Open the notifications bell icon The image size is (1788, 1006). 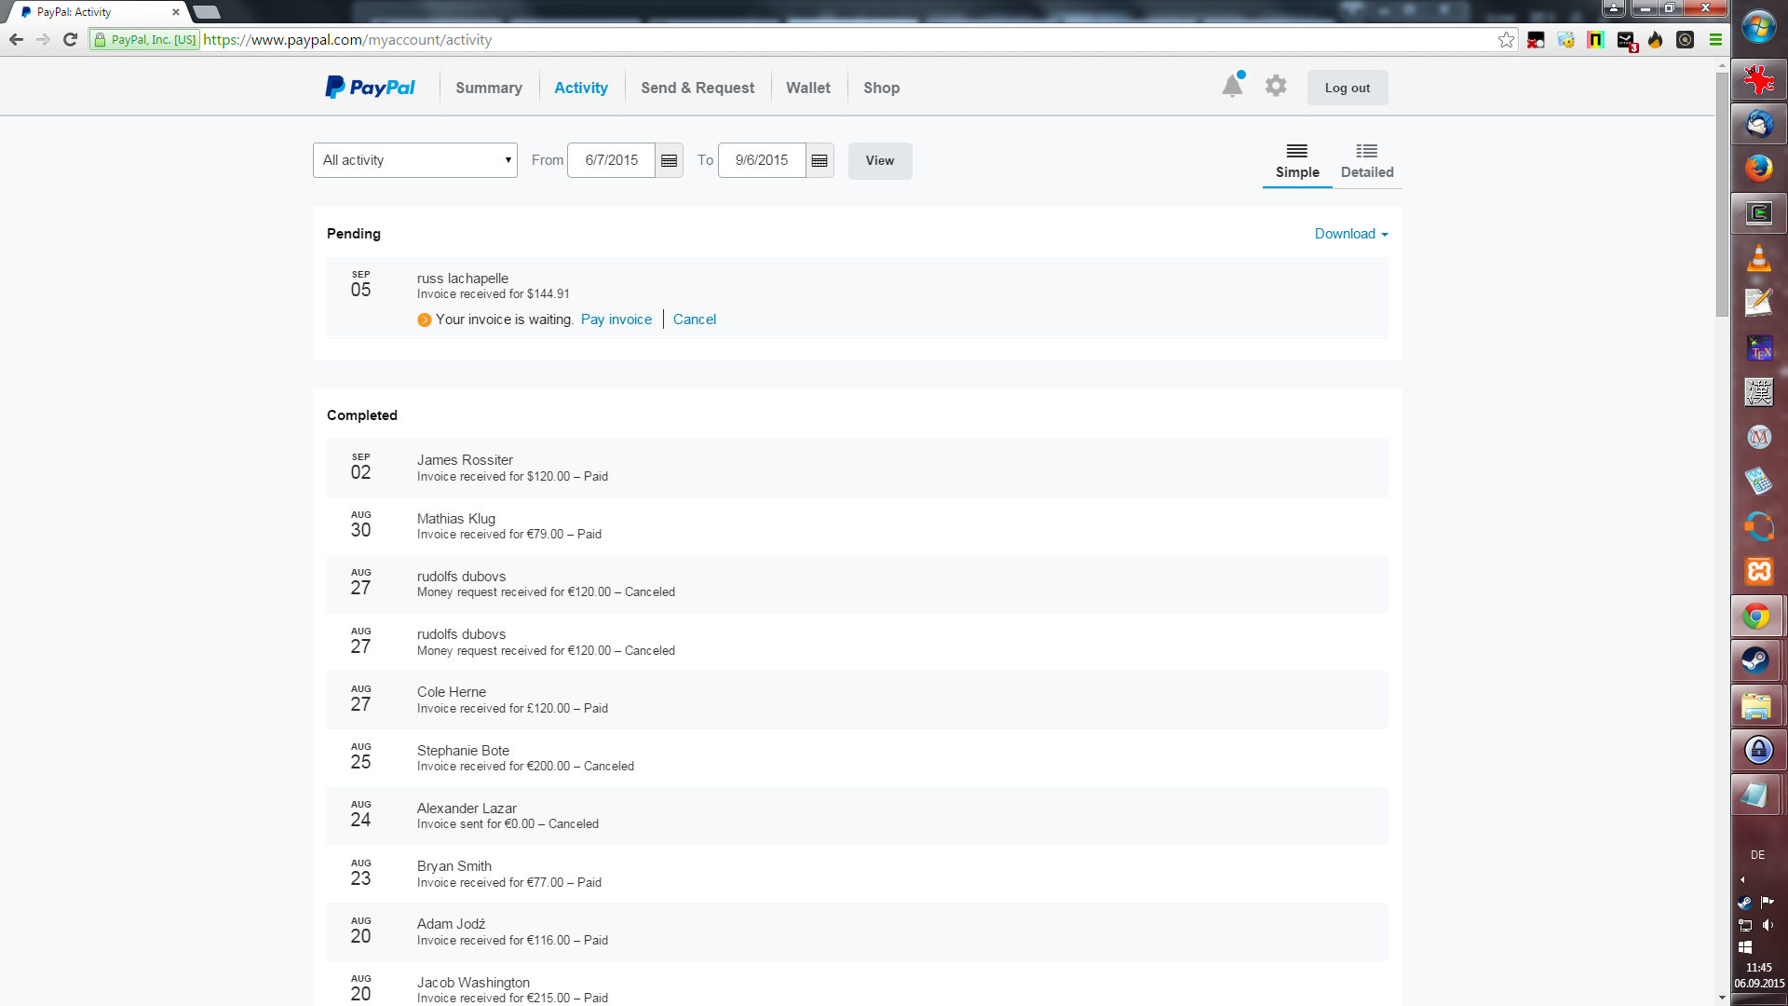pos(1232,87)
